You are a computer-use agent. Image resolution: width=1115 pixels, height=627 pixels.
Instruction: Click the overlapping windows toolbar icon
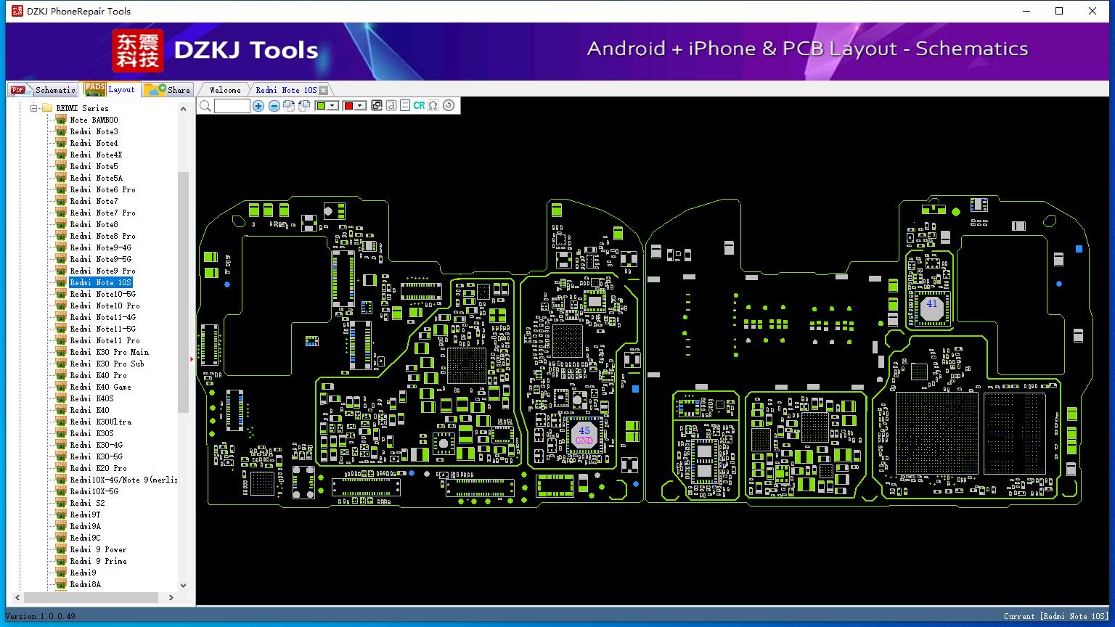pos(376,106)
